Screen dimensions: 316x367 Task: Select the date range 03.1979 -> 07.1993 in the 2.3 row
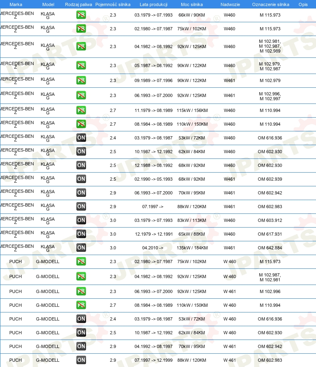(154, 15)
